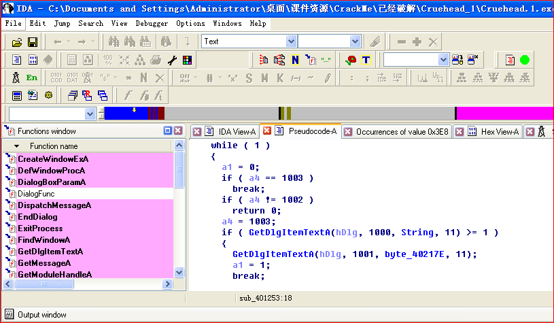Click the open file folder icon
This screenshot has height=323, width=554.
click(x=16, y=42)
